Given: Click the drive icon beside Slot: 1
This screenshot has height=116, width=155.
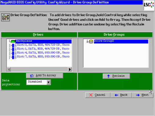Looking at the screenshot, I should (14, 49).
